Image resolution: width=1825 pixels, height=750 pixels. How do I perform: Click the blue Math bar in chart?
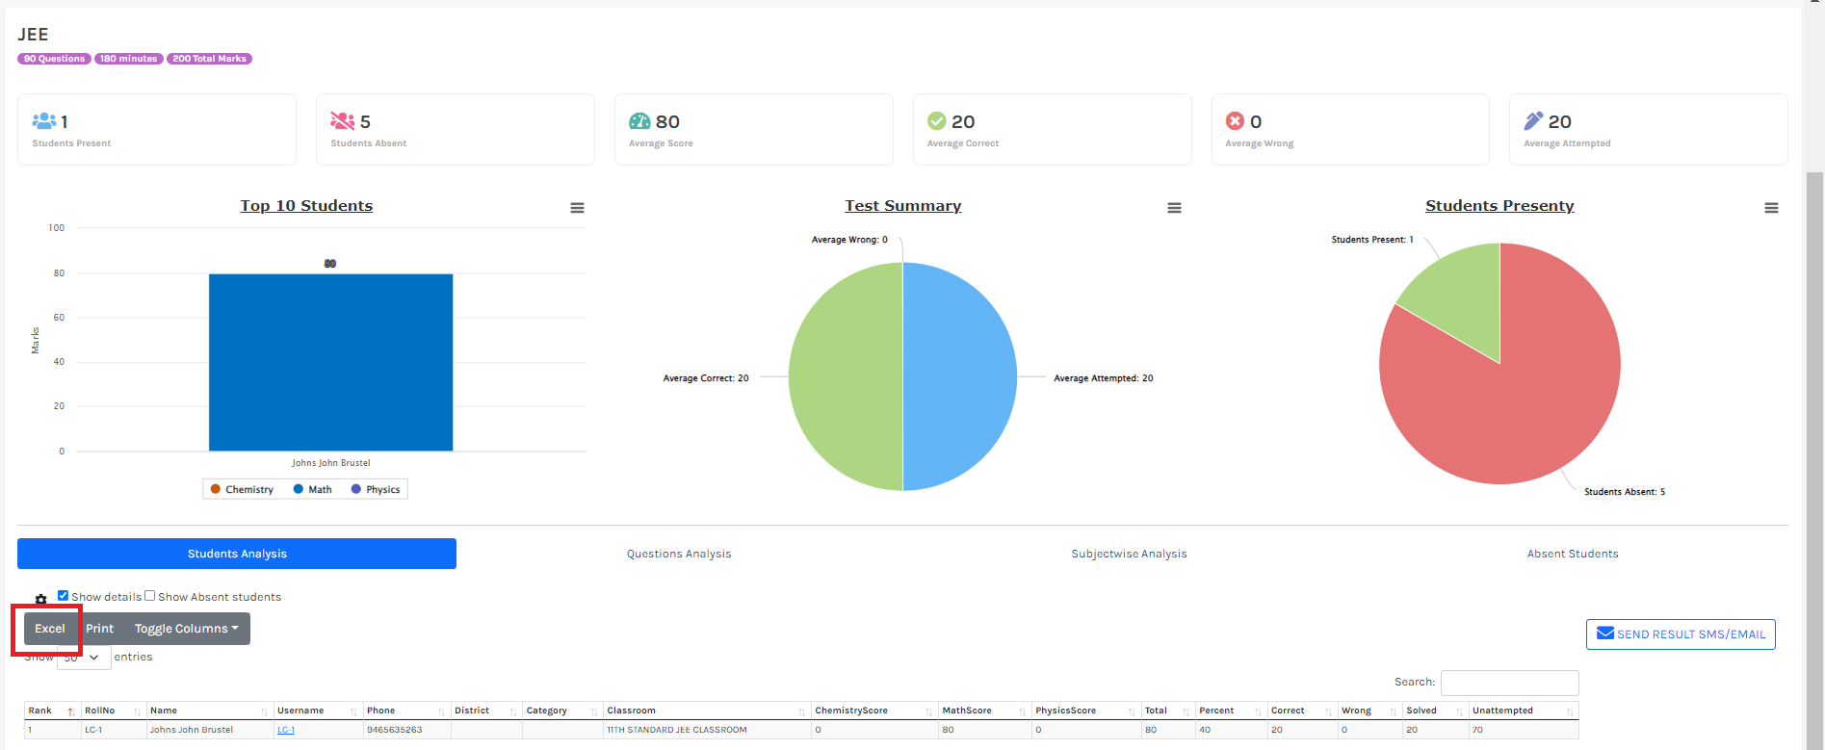point(330,362)
